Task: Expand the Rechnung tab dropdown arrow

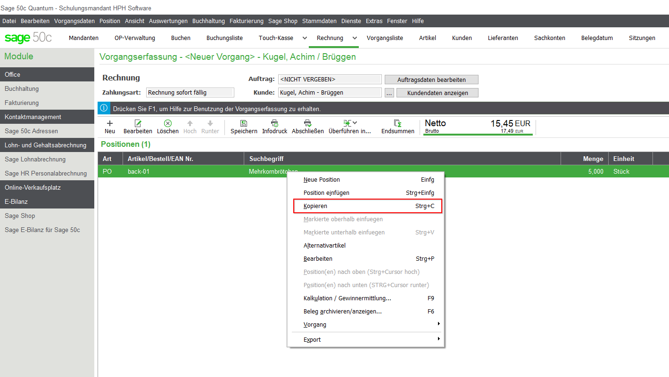Action: [355, 38]
